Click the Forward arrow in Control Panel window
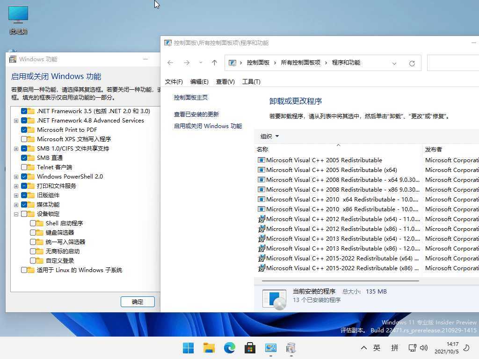 point(187,63)
